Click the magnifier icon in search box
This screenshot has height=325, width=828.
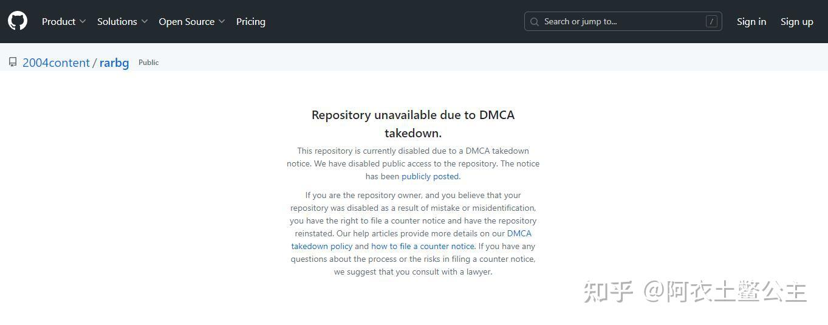[x=535, y=22]
